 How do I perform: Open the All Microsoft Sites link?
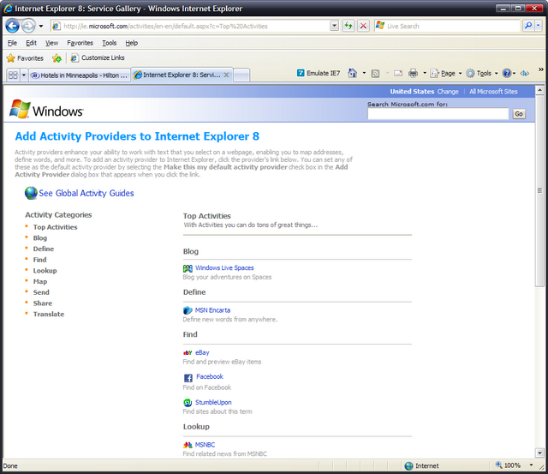[x=493, y=92]
